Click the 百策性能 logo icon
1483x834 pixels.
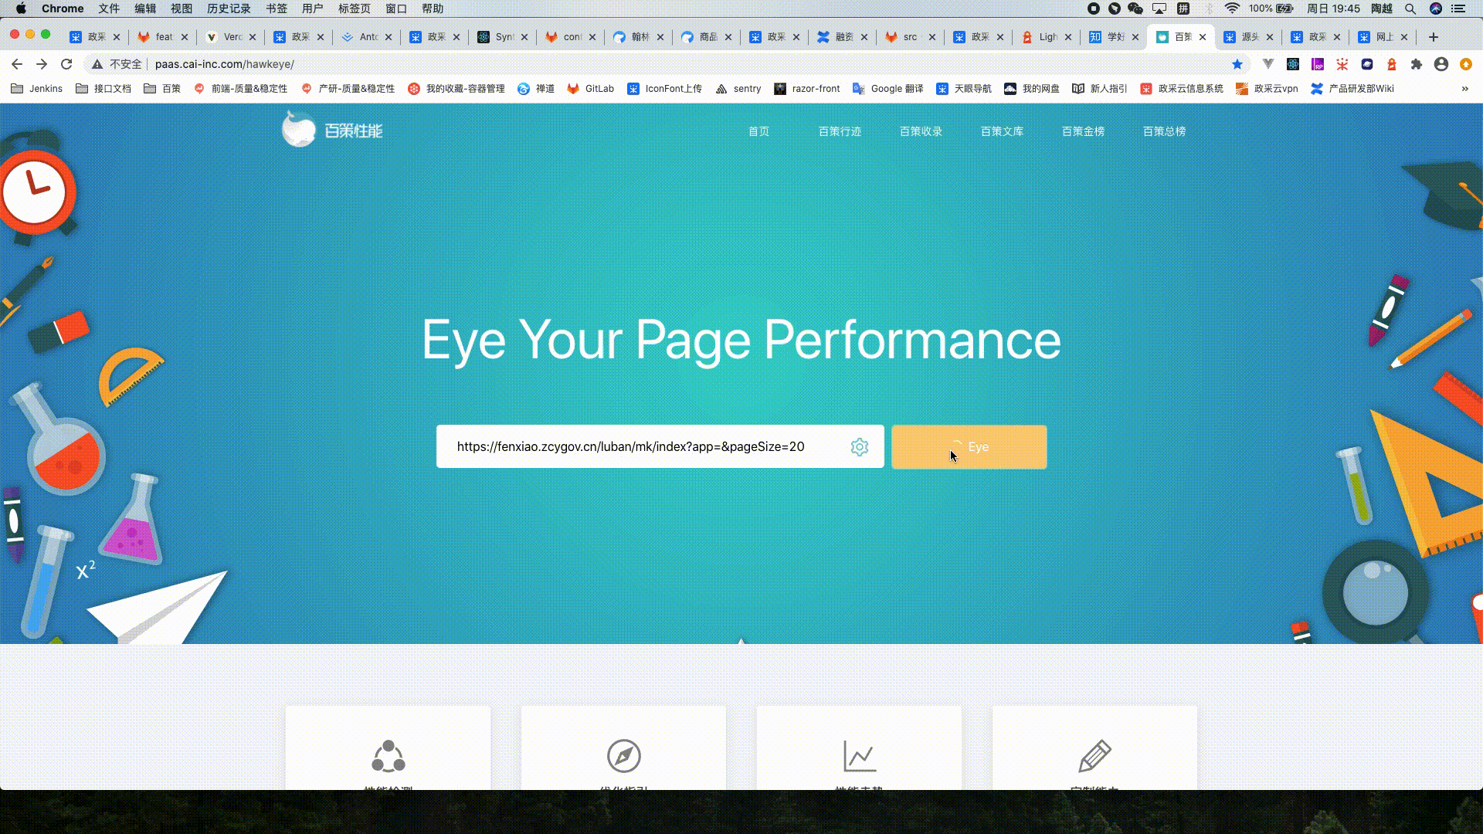[x=299, y=130]
